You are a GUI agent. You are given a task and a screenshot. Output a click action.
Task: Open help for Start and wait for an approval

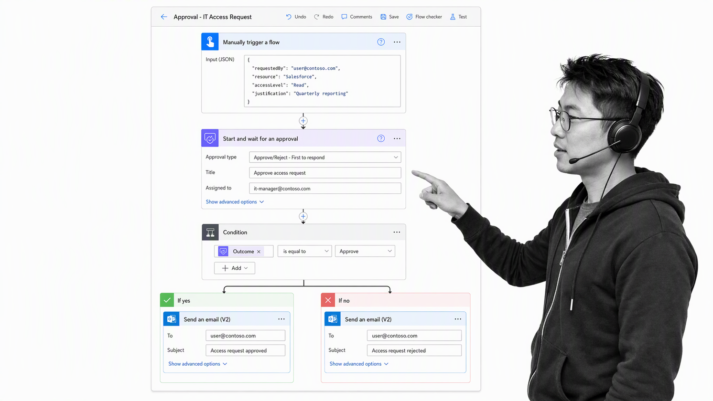point(381,138)
